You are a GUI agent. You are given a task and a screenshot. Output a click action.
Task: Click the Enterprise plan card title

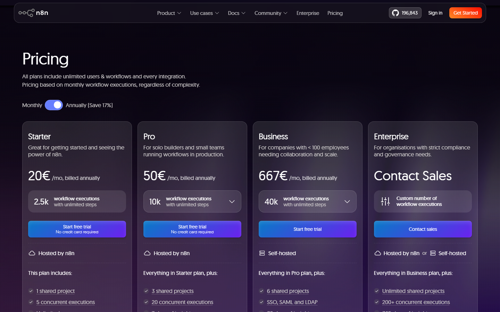coord(391,137)
